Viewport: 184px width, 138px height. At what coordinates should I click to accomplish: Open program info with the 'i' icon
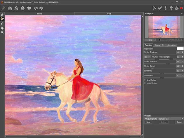tap(165, 8)
